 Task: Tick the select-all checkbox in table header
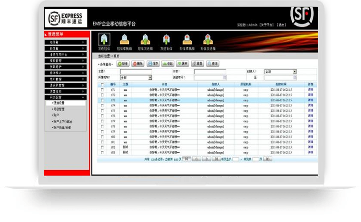click(x=102, y=85)
